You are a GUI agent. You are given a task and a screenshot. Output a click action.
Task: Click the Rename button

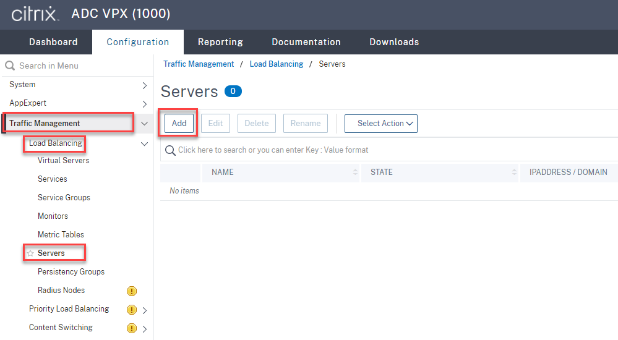[x=306, y=123]
